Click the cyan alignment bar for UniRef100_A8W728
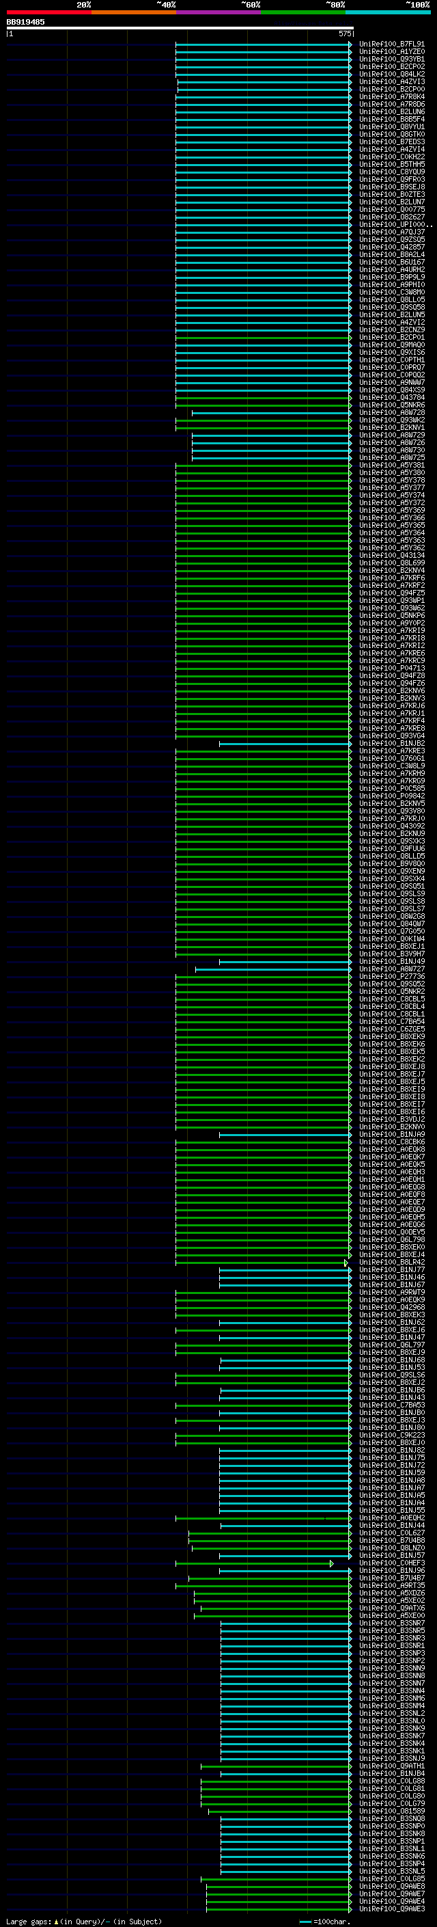The image size is (437, 1927). (271, 413)
